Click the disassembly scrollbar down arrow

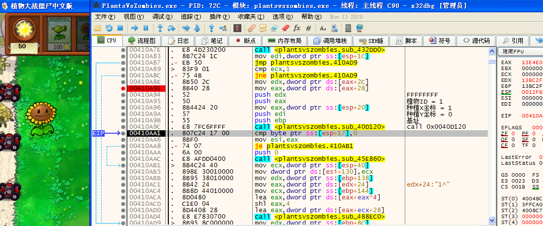(x=492, y=220)
